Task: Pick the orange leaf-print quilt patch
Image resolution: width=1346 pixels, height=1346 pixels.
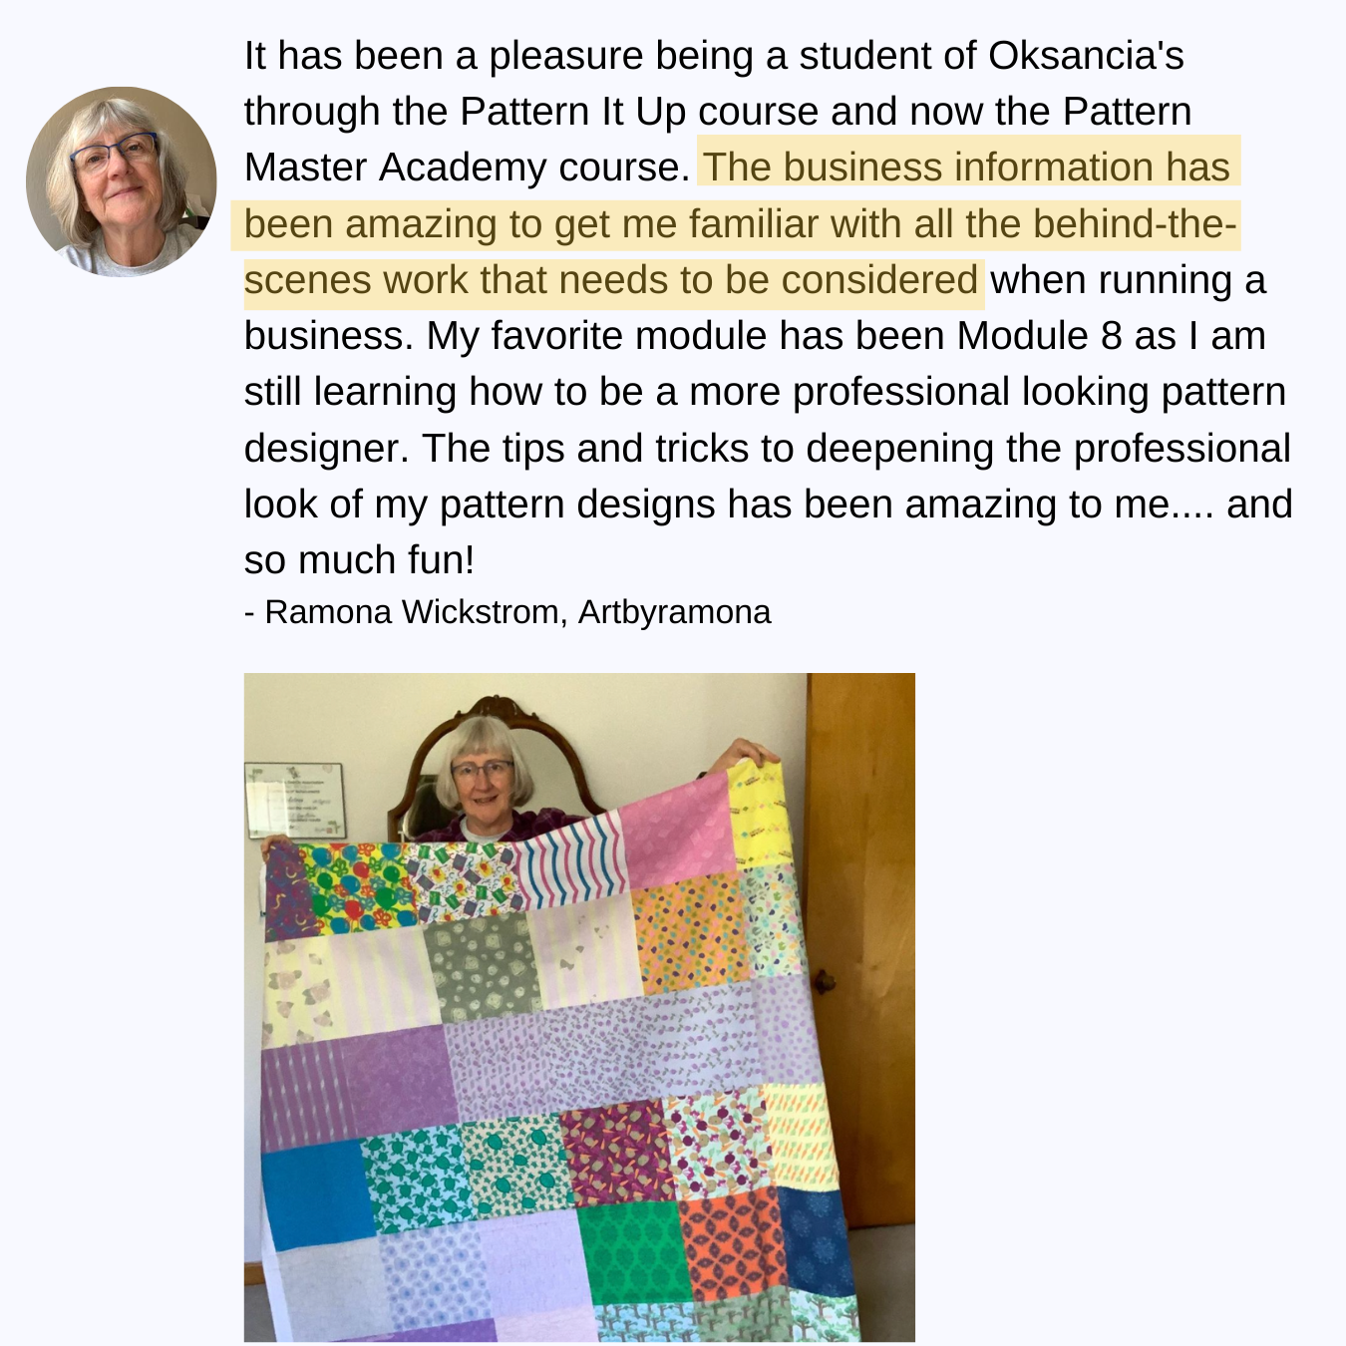Action: (734, 1244)
